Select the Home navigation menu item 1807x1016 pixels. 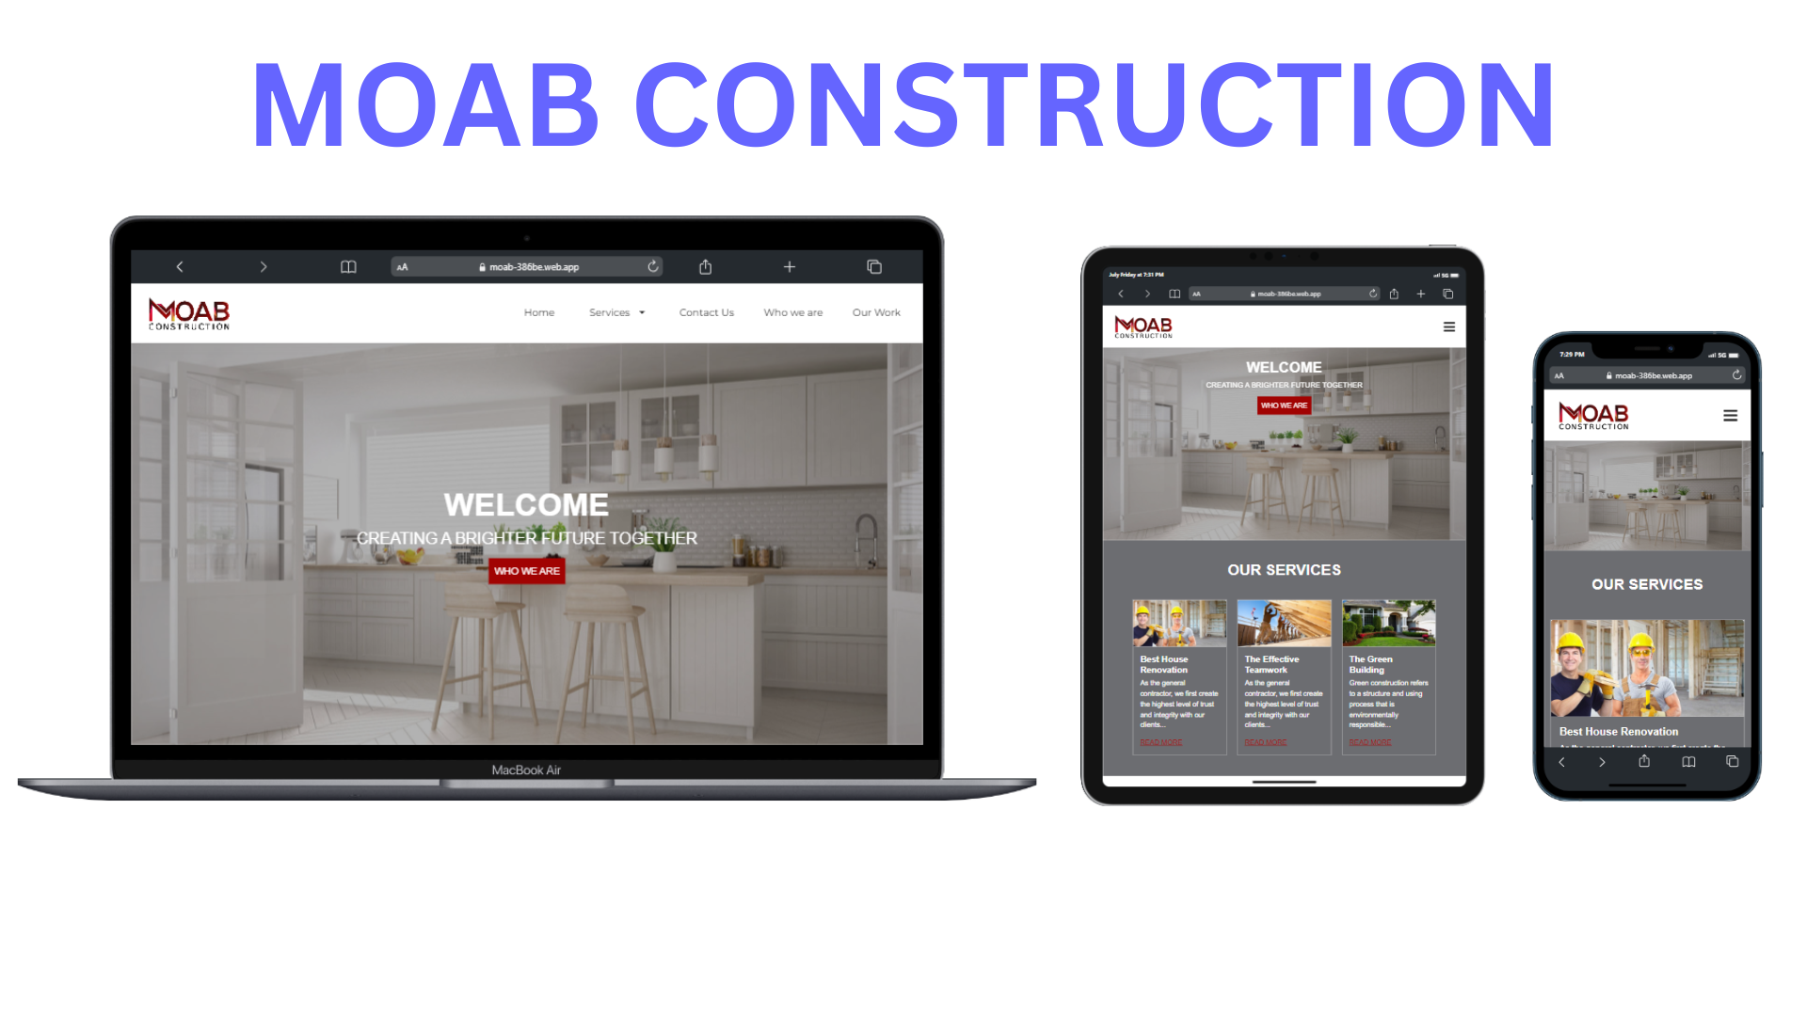tap(538, 312)
